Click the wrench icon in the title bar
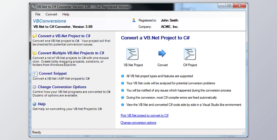 (33, 7)
